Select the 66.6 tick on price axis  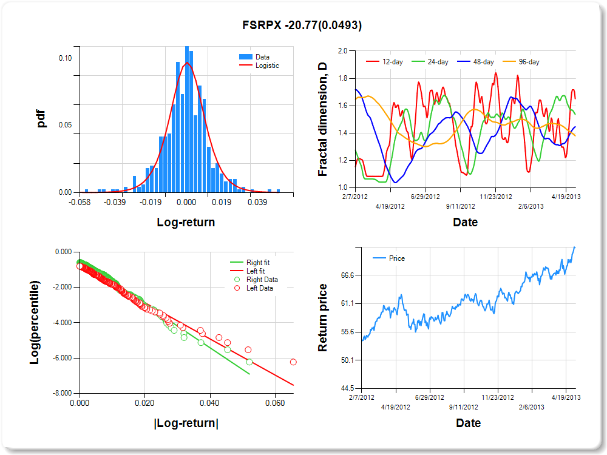(348, 275)
